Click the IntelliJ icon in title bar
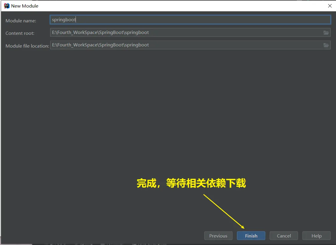The height and width of the screenshot is (245, 336). [x=7, y=6]
